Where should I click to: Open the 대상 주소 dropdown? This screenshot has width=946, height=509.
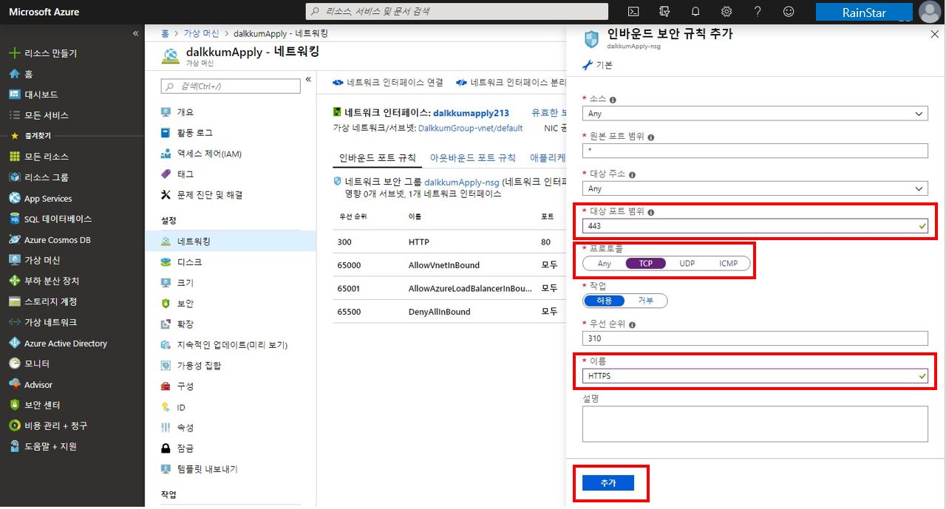755,188
